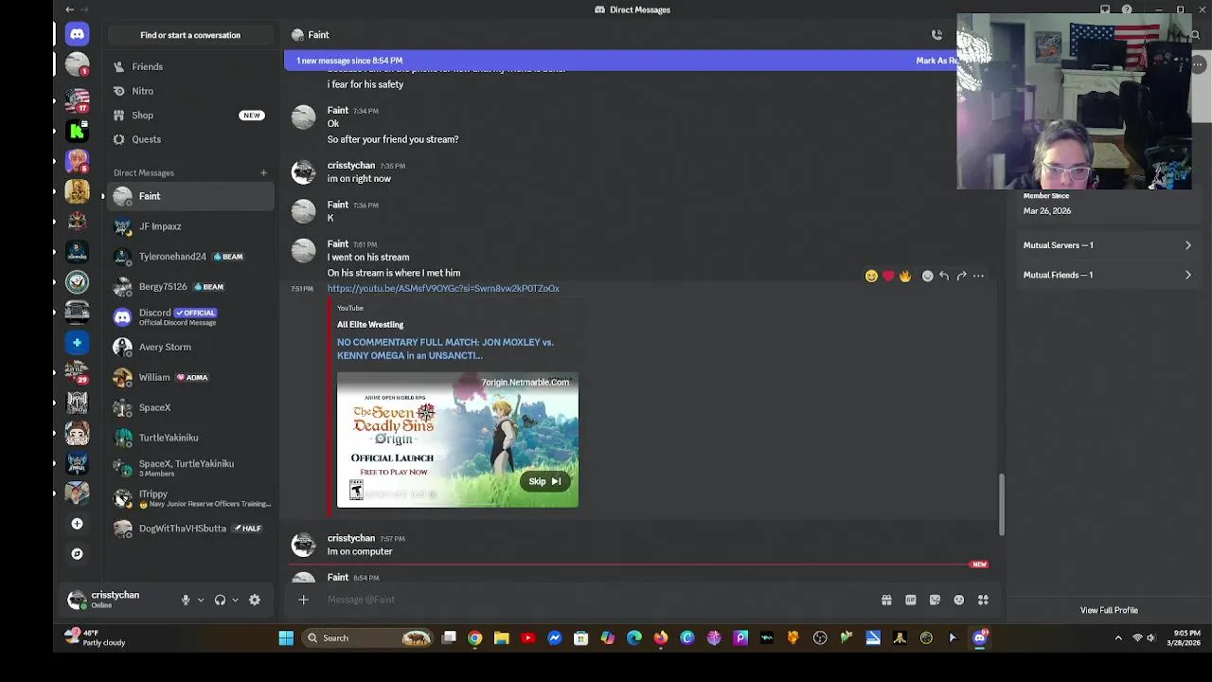Open the taskbar volume speaker icon

coord(1151,638)
